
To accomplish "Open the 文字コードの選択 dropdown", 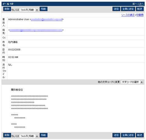I will 132,82.
